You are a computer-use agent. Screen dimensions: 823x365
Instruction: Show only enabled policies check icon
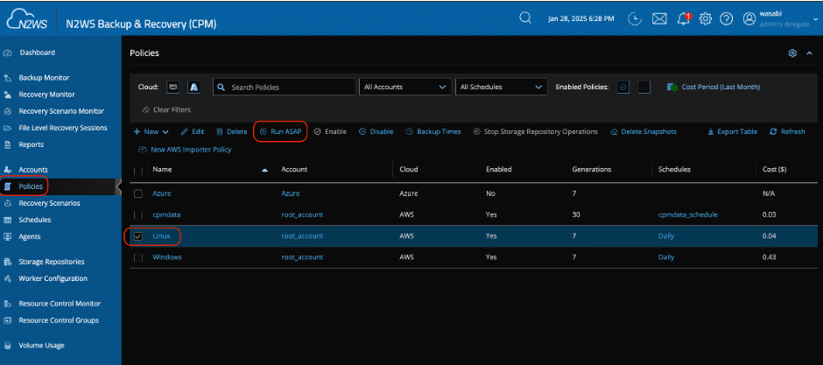pyautogui.click(x=623, y=87)
